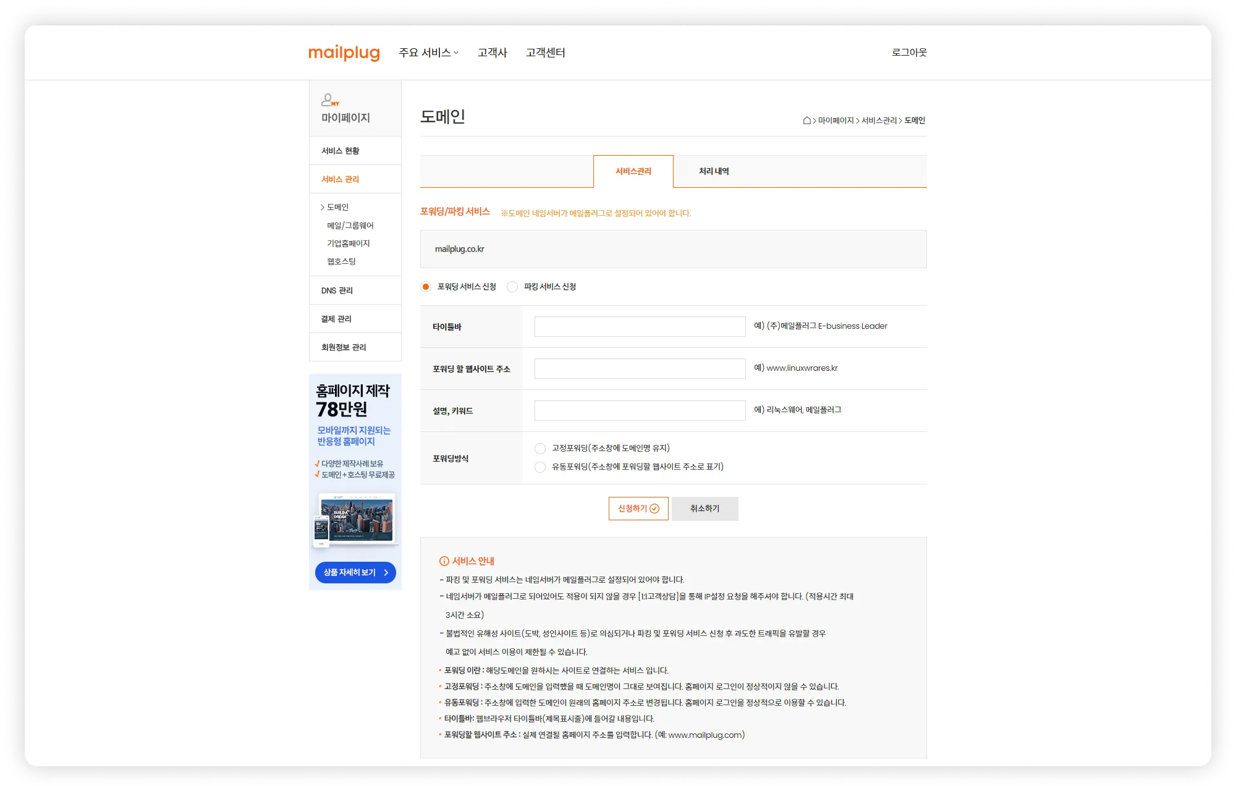Open DNS 관리 in sidebar
The image size is (1236, 791).
click(337, 290)
